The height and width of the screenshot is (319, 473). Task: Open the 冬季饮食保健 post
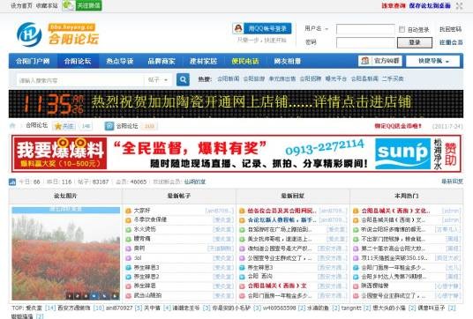coord(150,219)
